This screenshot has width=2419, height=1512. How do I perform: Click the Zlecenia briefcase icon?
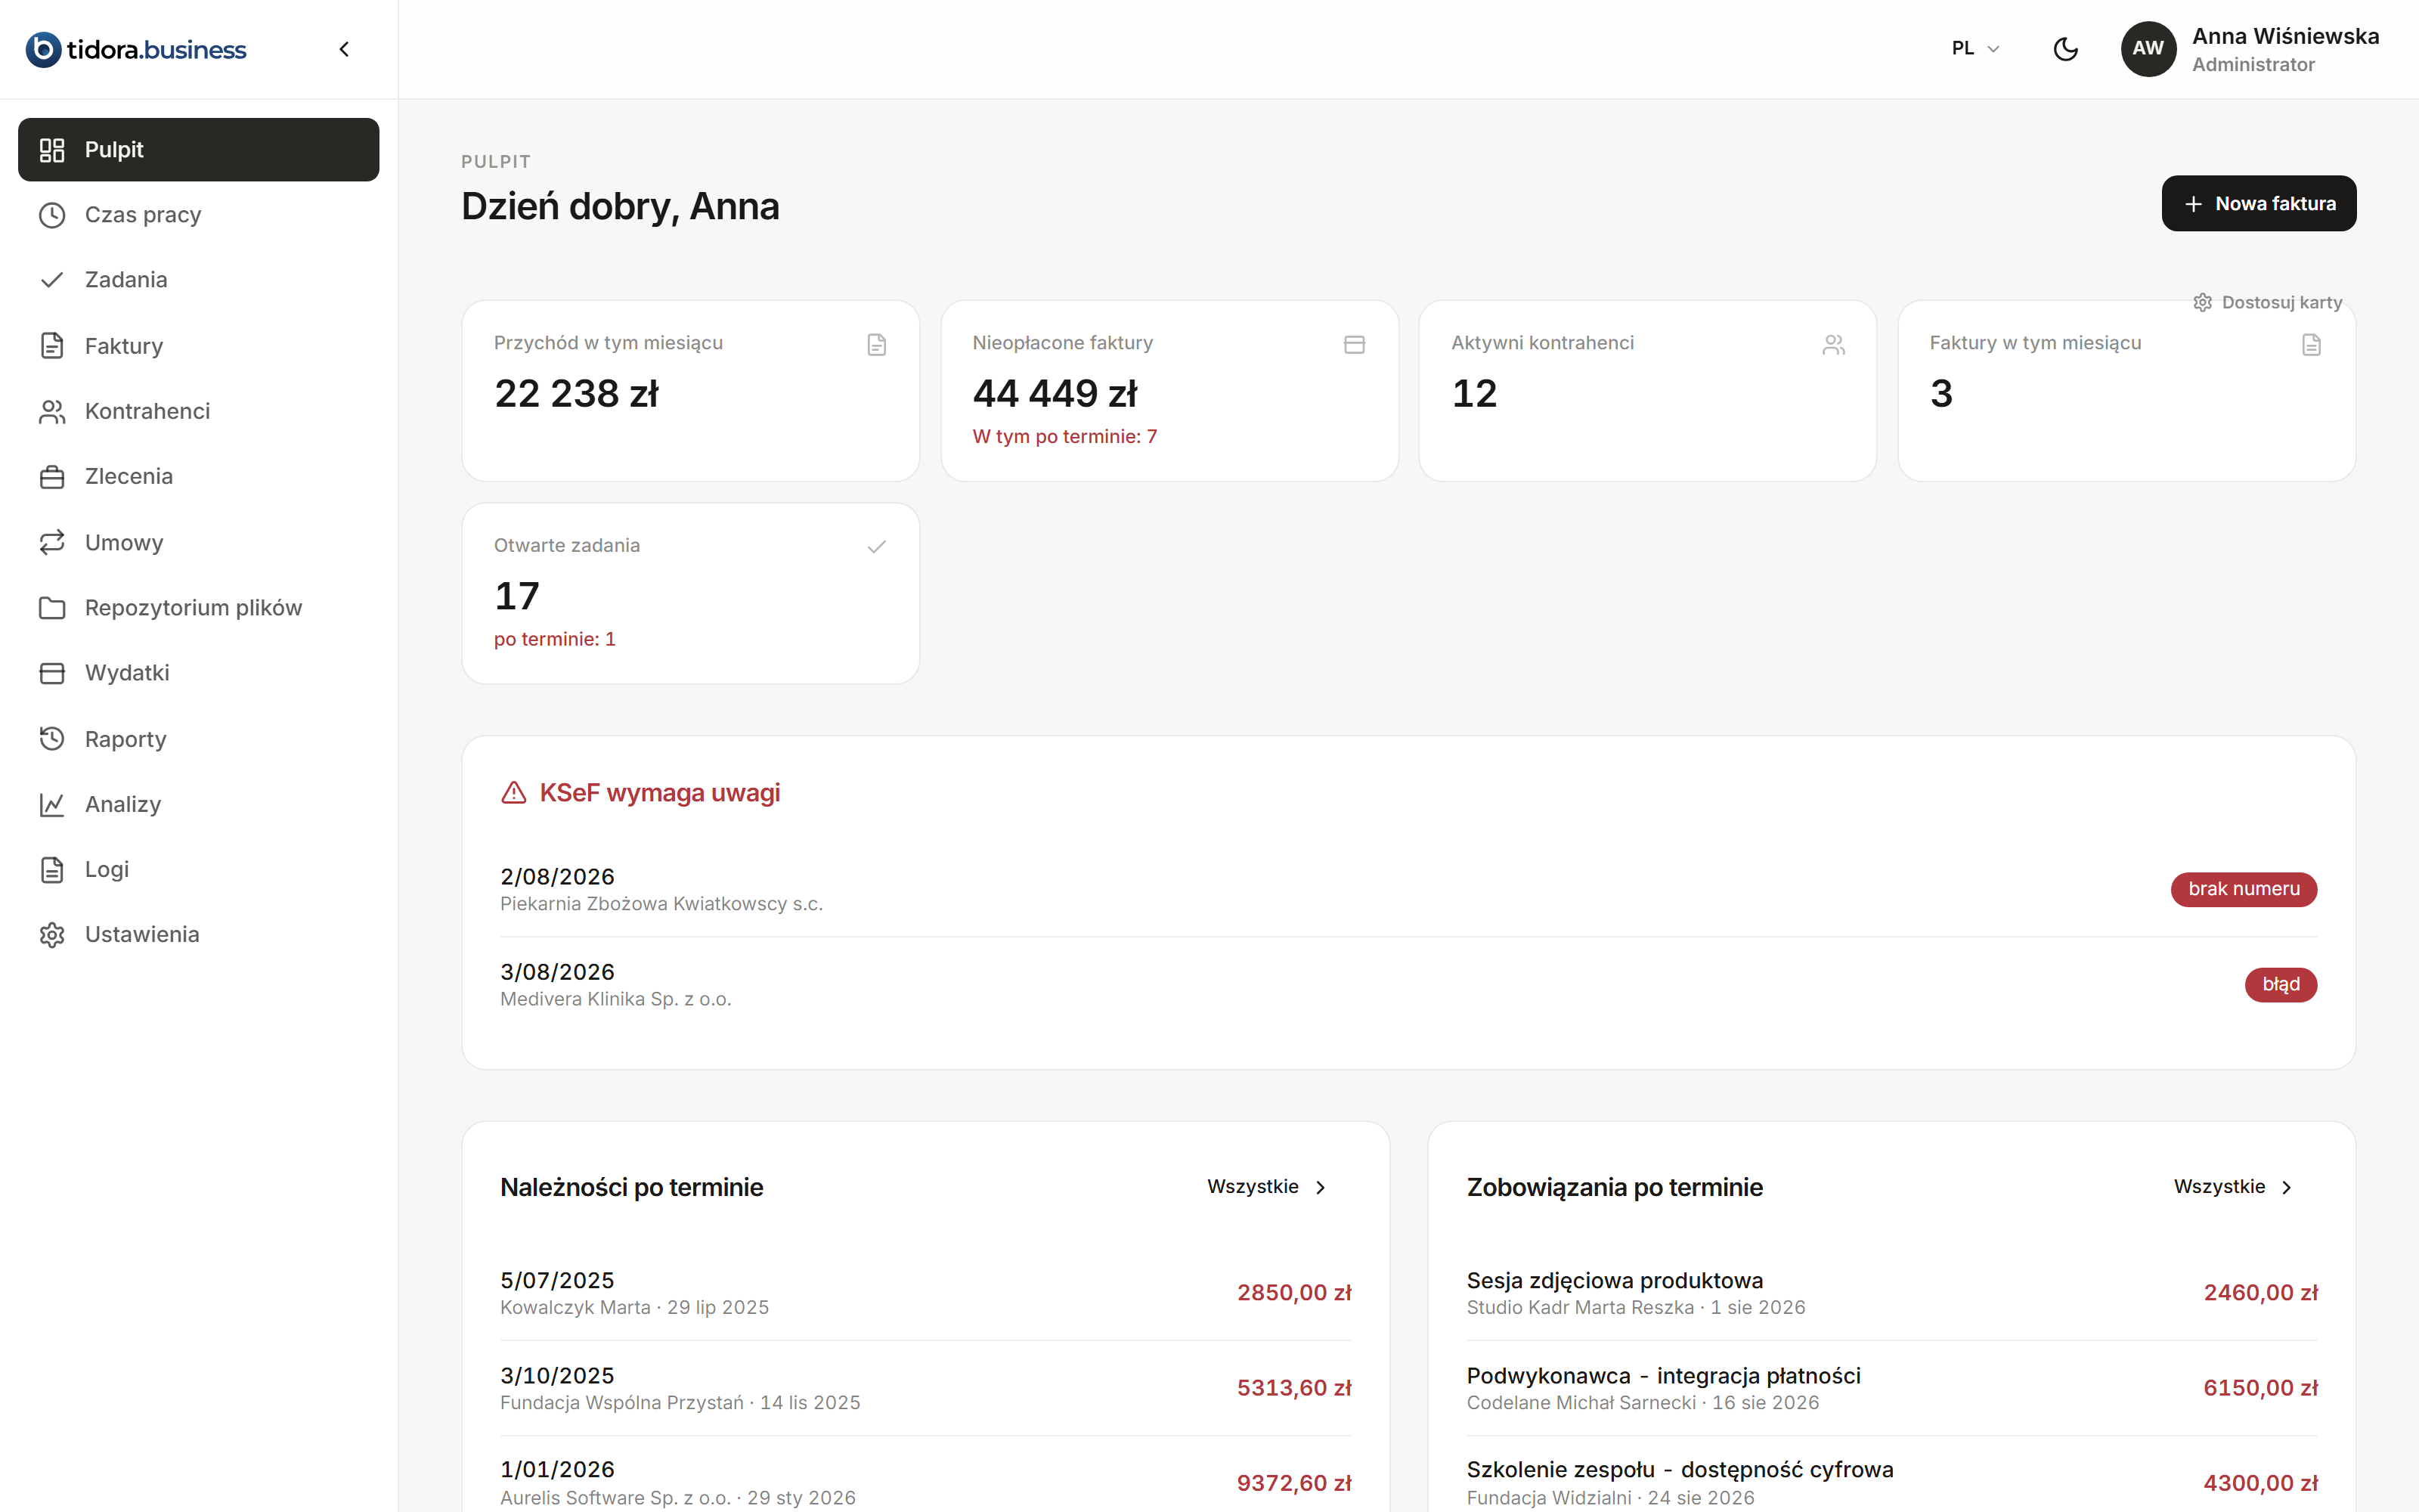[x=52, y=477]
